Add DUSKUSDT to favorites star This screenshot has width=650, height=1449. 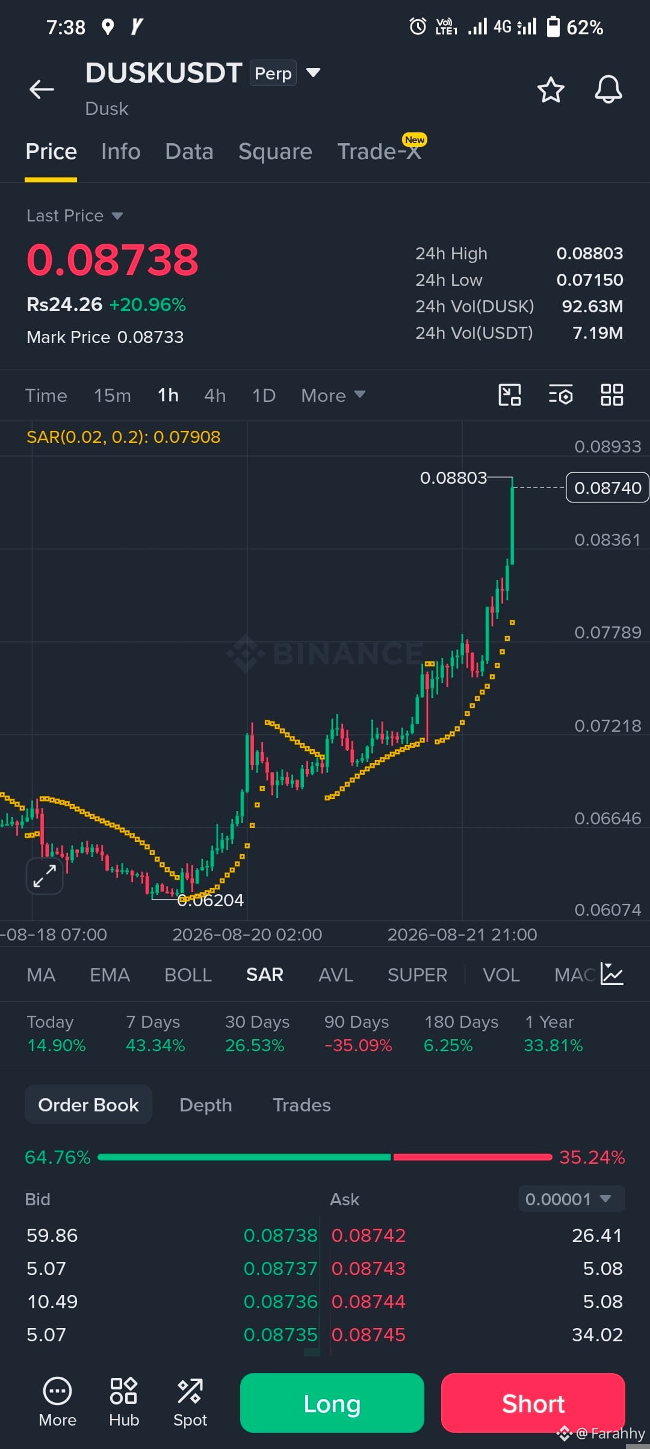click(x=550, y=90)
